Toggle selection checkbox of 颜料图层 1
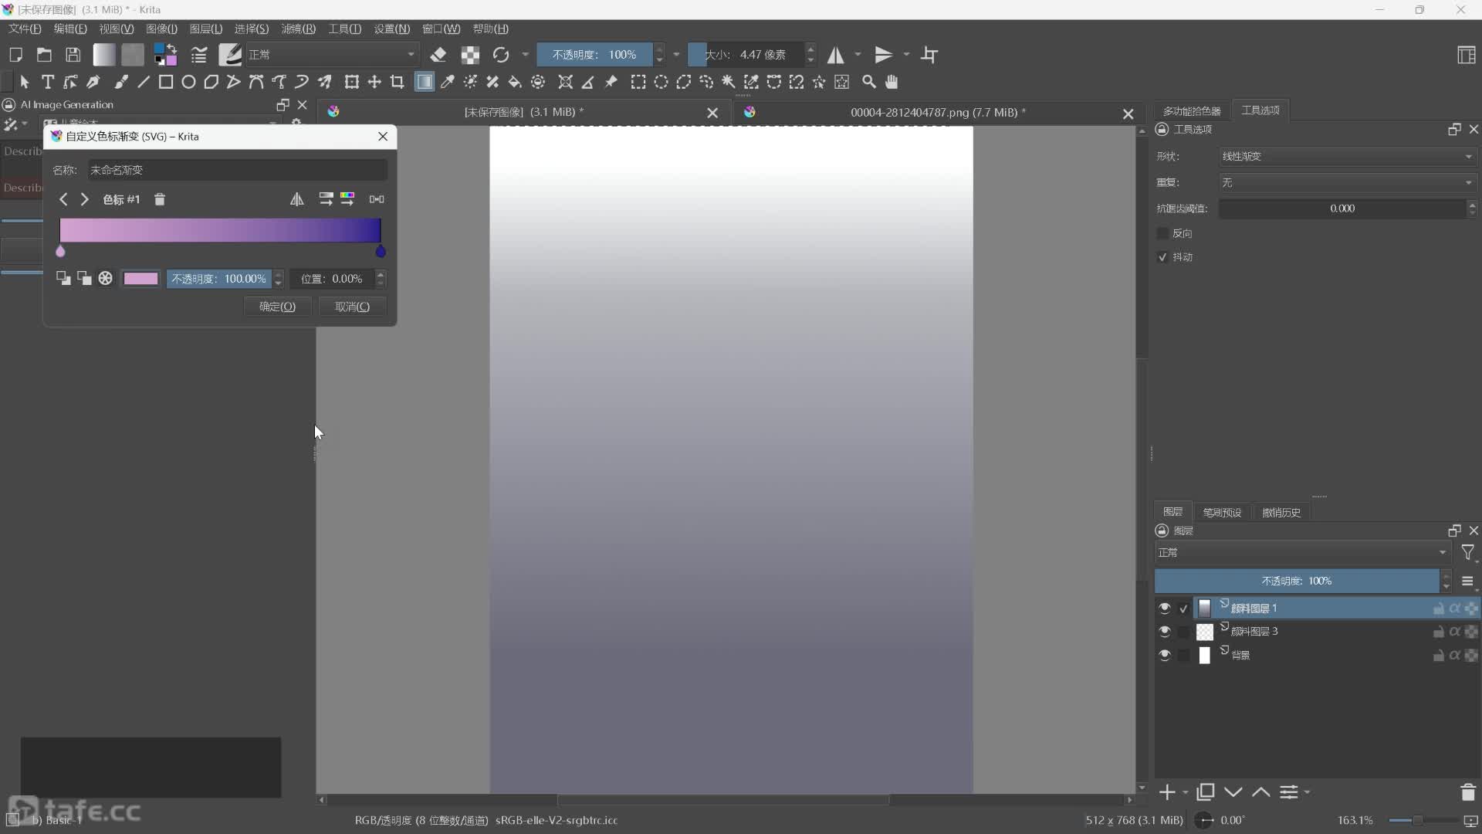1482x834 pixels. coord(1183,609)
